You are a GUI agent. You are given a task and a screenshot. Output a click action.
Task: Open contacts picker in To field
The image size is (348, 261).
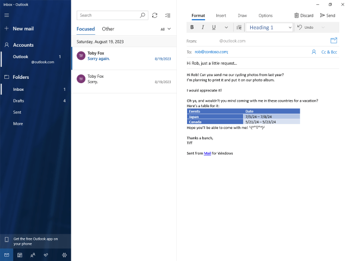(314, 52)
